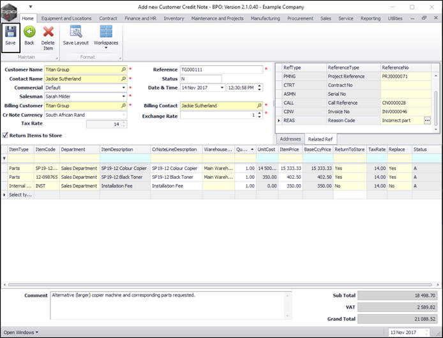Click the CN0000028 call reference cell
Screen dimensions: 443x338
click(x=406, y=103)
